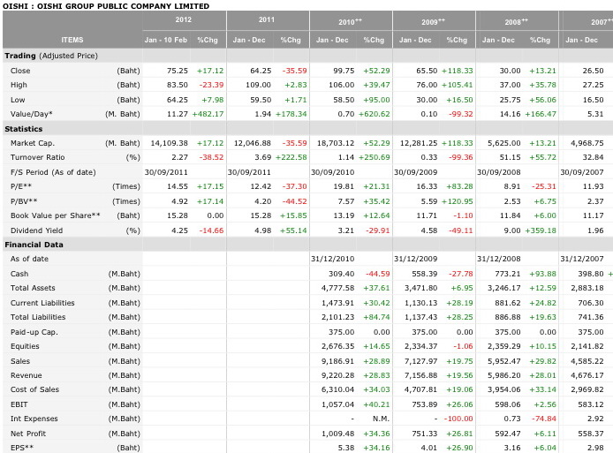Click the 2012 close change +17.12
The height and width of the screenshot is (453, 613).
[x=210, y=71]
